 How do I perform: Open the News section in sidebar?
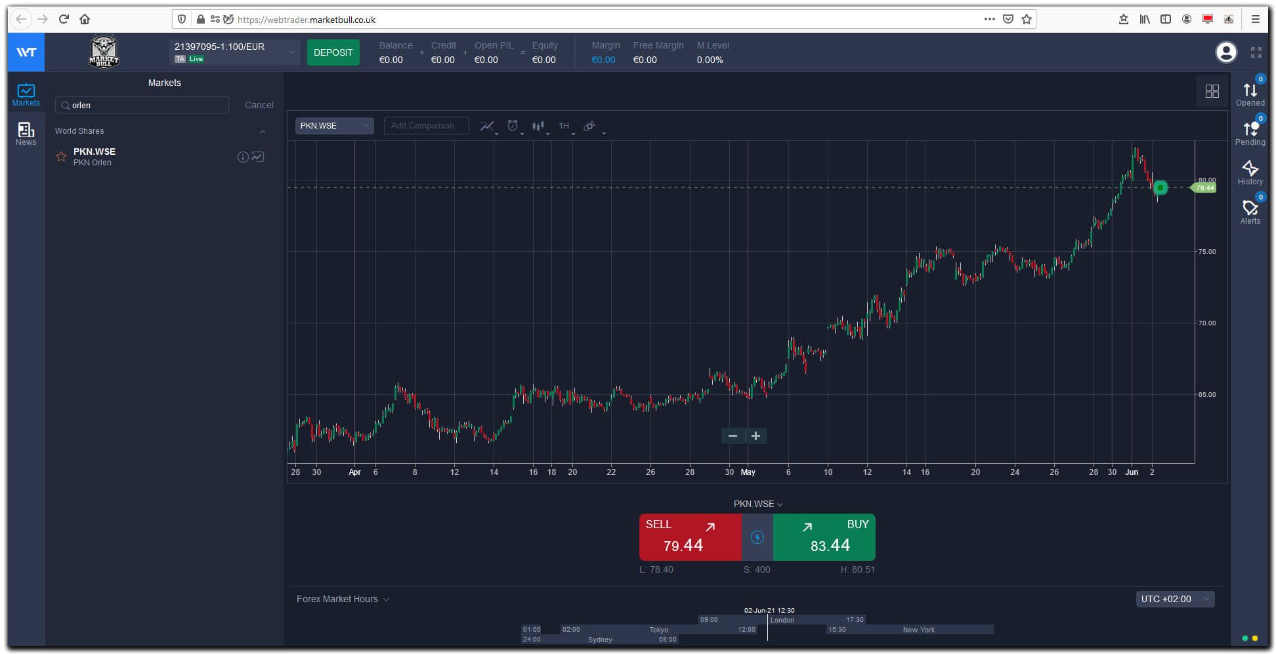[x=26, y=134]
